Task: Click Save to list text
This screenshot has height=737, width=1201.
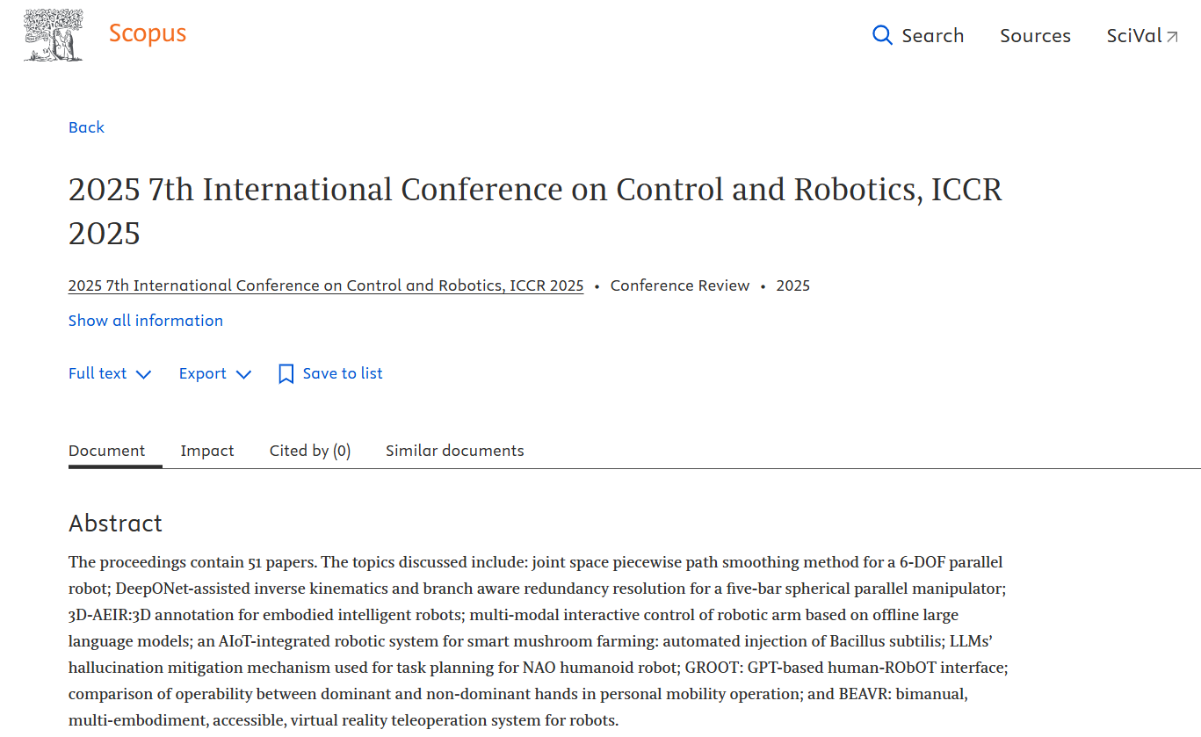Action: tap(343, 373)
